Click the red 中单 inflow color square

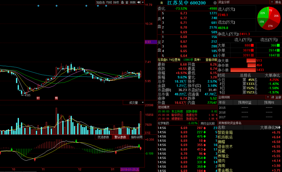pos(252,50)
